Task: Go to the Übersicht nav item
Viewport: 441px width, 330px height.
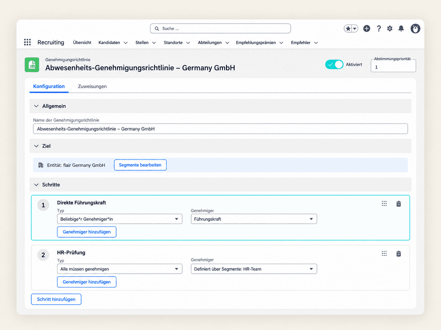Action: [x=82, y=42]
